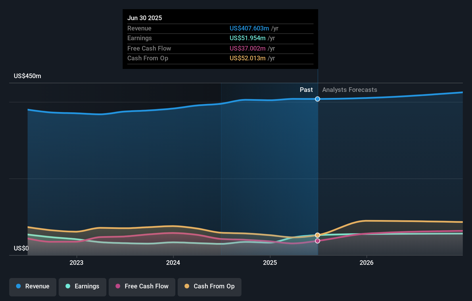Click the 2025 x-axis label

coord(270,263)
